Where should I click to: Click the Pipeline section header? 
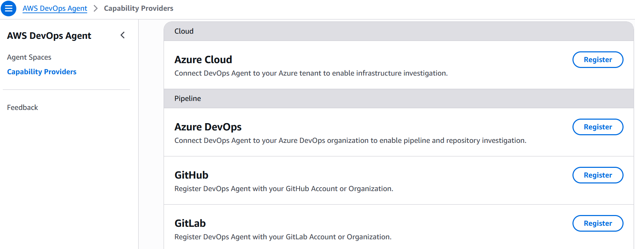point(399,98)
